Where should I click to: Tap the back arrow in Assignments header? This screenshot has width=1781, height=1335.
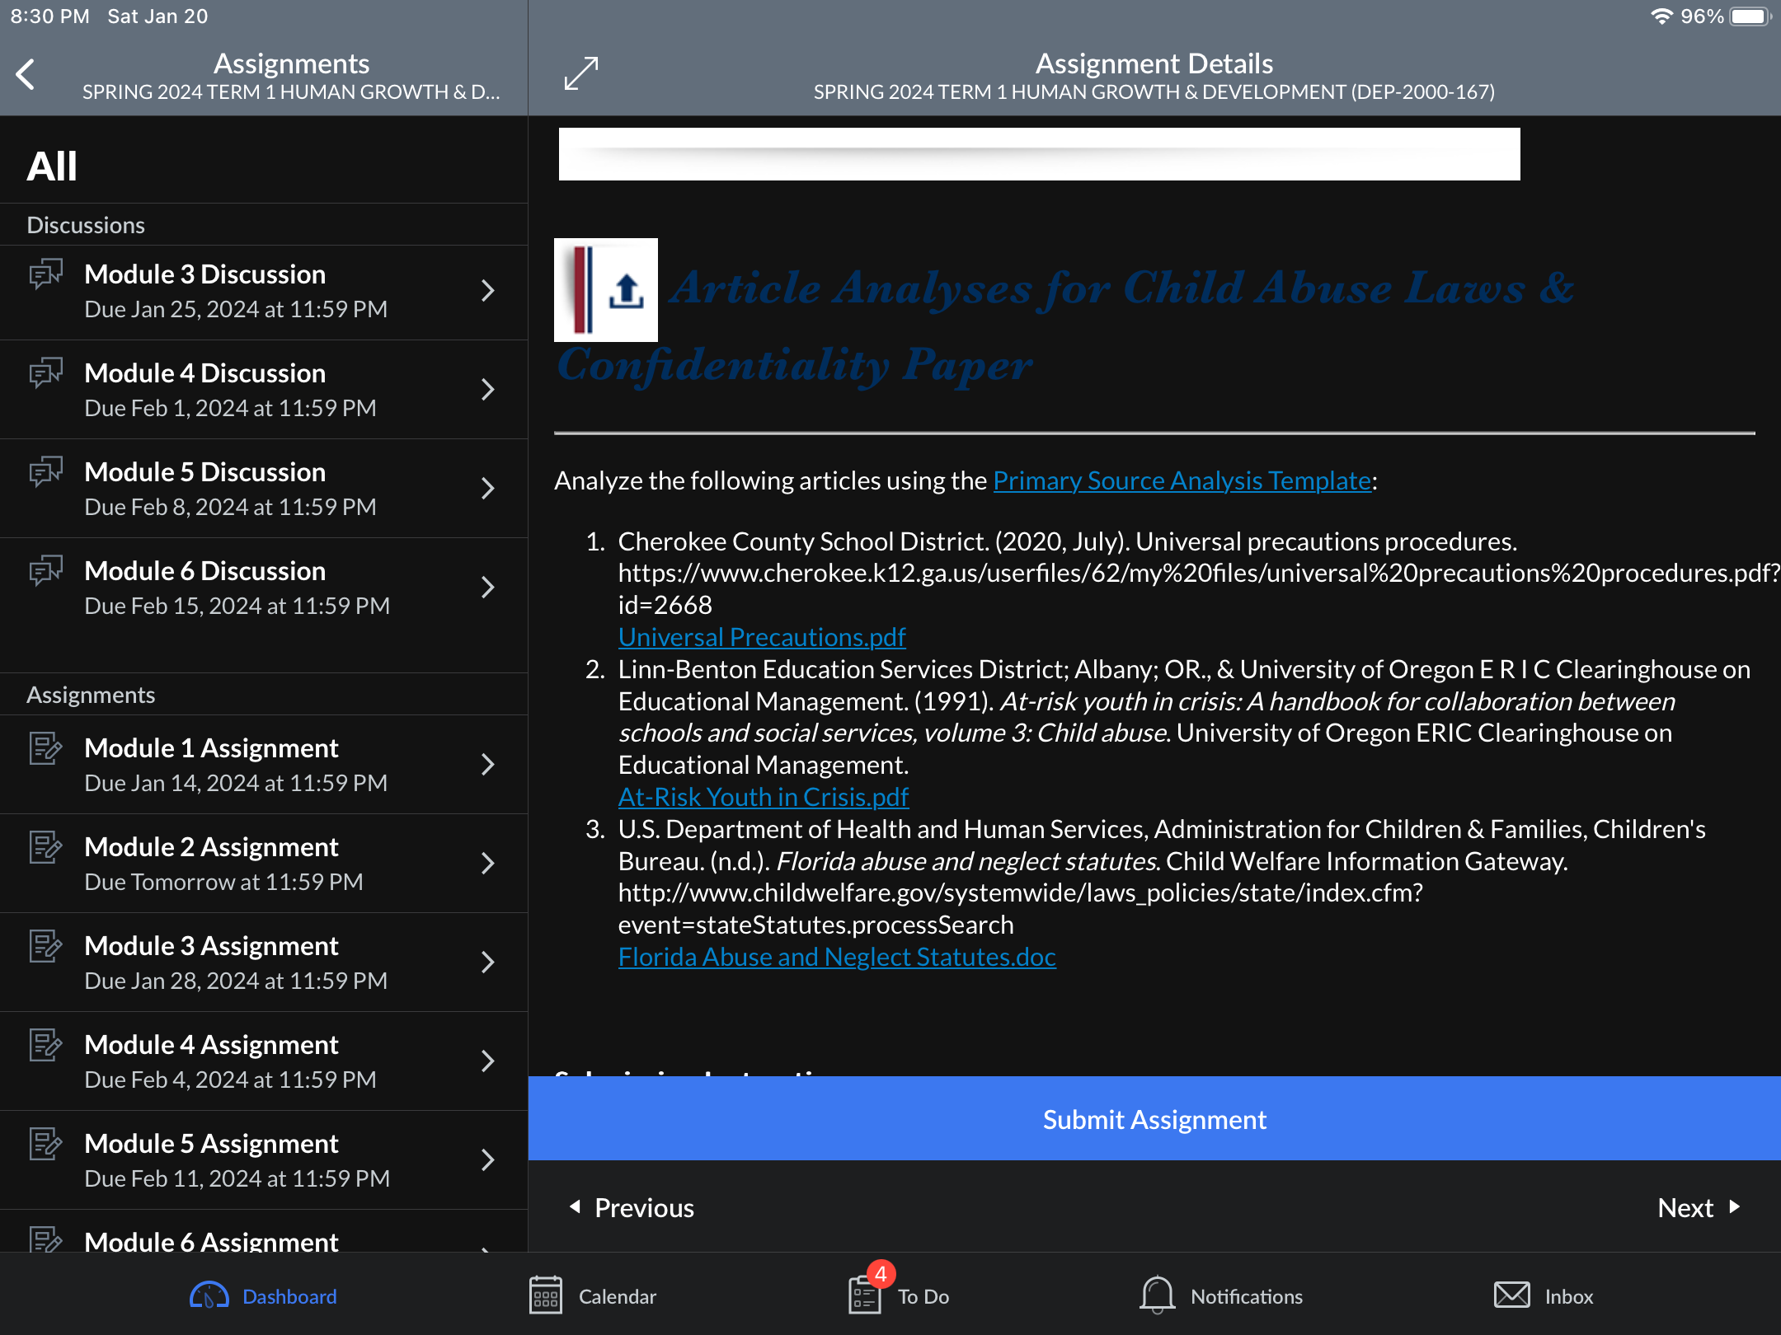[x=26, y=74]
